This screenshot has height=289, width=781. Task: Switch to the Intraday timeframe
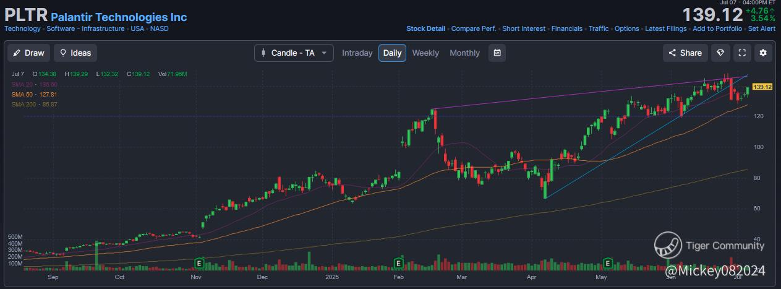(357, 53)
